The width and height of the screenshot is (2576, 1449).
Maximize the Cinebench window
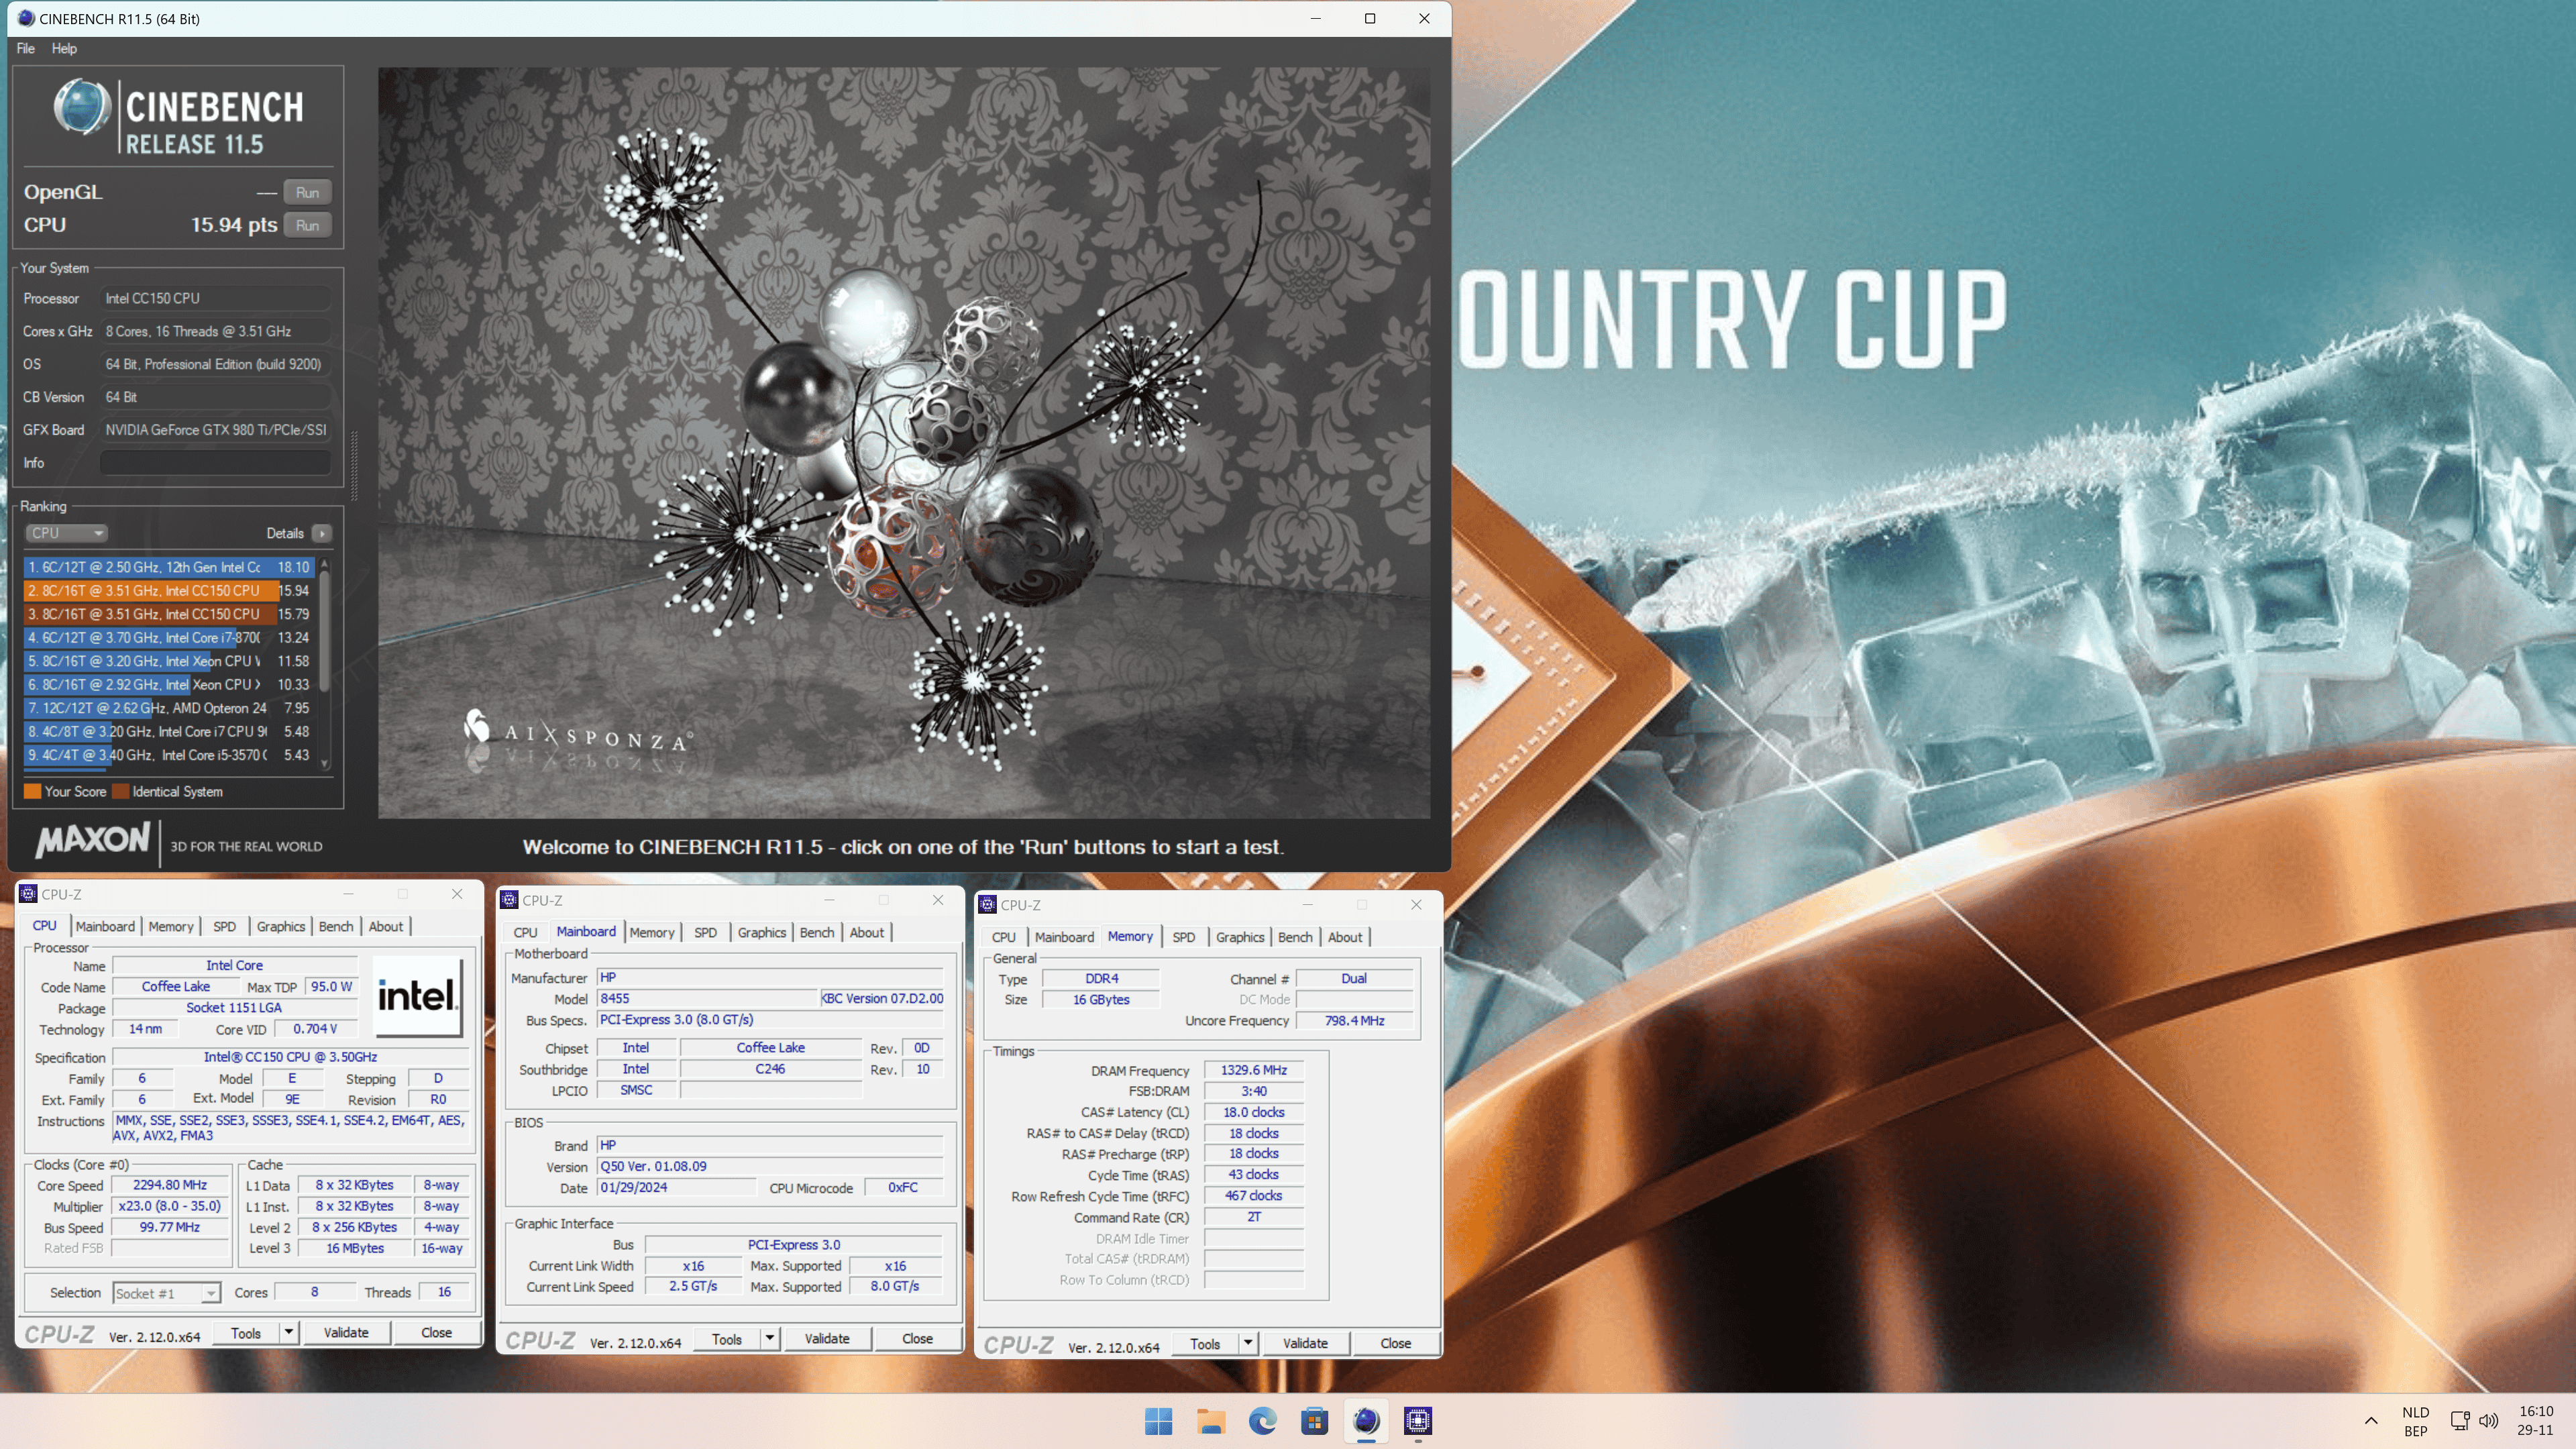pos(1370,18)
